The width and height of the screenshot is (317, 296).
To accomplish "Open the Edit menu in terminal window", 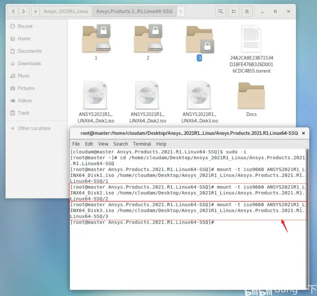I will coord(89,144).
